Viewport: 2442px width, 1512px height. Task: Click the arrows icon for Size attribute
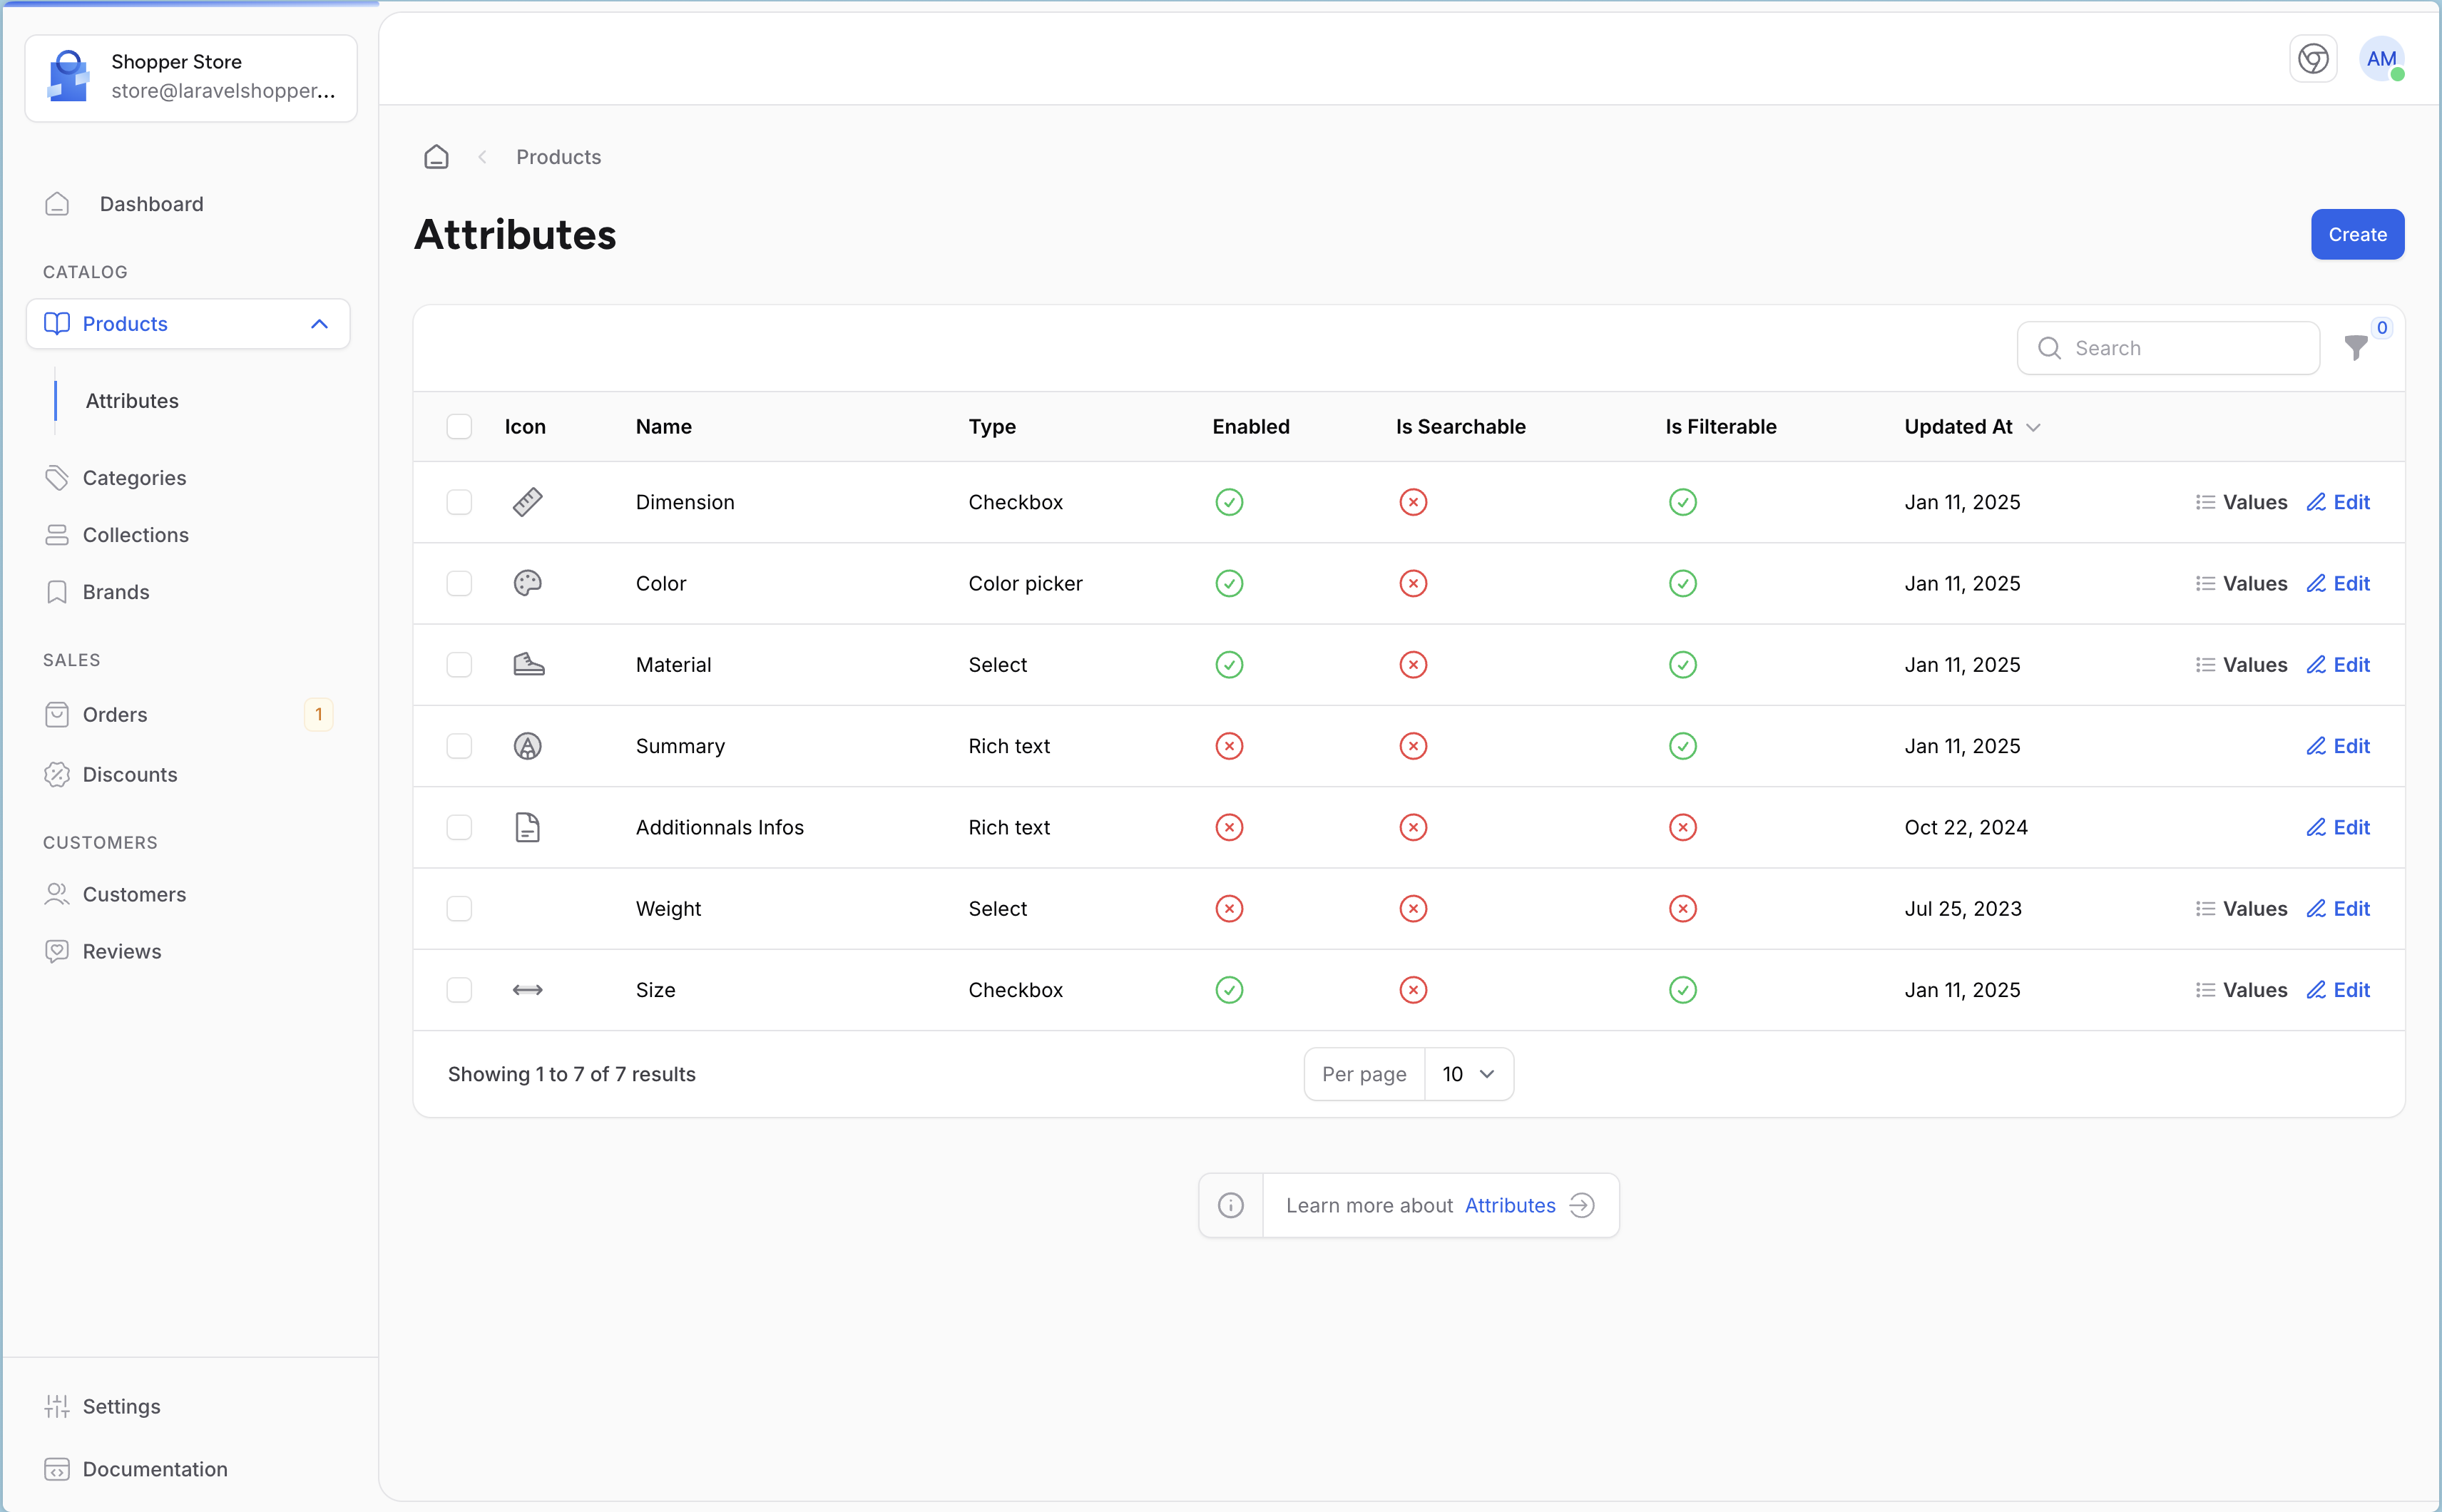[x=527, y=989]
